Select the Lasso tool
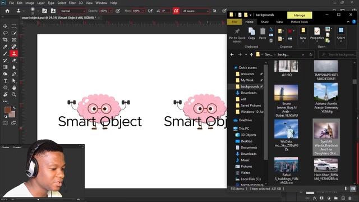This screenshot has width=359, height=202. pyautogui.click(x=5, y=33)
